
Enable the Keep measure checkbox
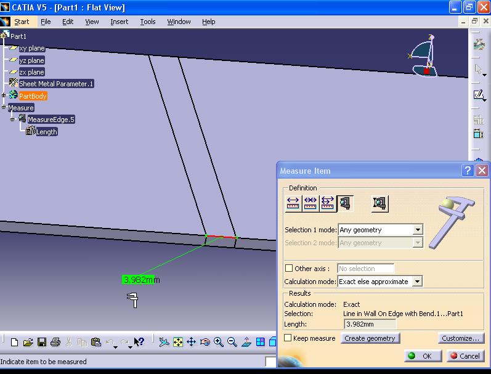(288, 338)
